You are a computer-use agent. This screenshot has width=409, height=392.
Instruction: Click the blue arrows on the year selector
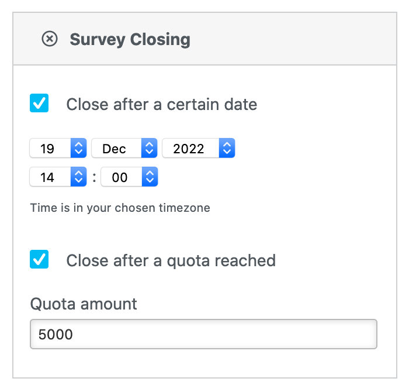click(227, 149)
